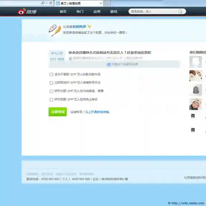
Task: Click the search magnifier icon in Weibo search box
Action: pos(180,11)
